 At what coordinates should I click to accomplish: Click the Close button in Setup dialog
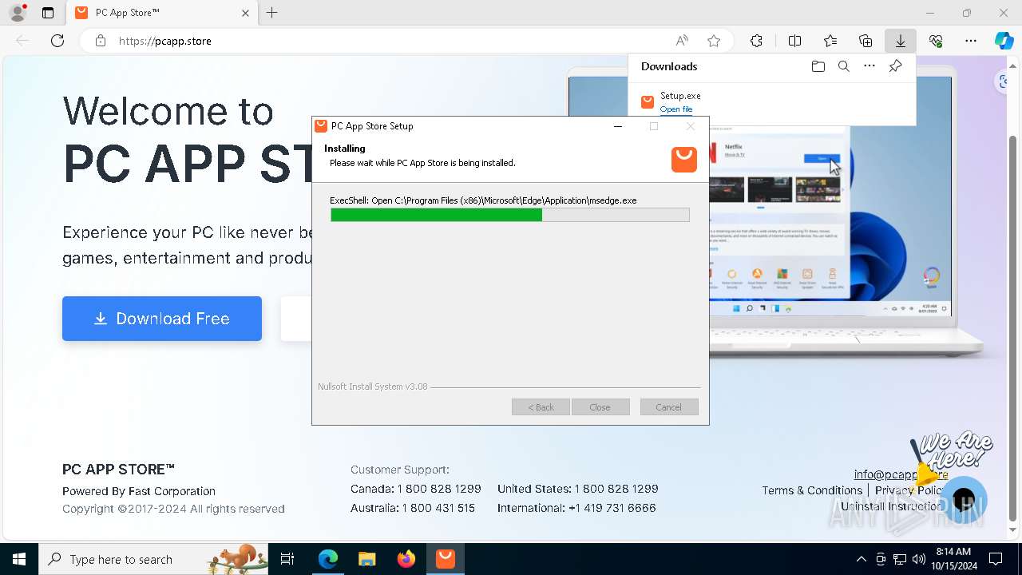[600, 407]
